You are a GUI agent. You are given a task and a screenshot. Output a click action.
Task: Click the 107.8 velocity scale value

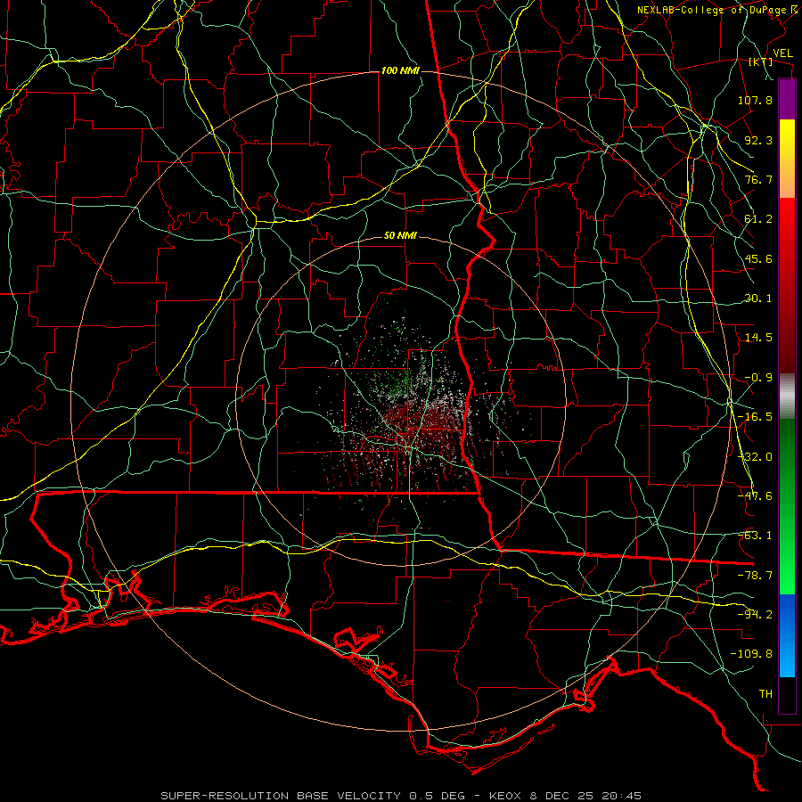click(755, 100)
